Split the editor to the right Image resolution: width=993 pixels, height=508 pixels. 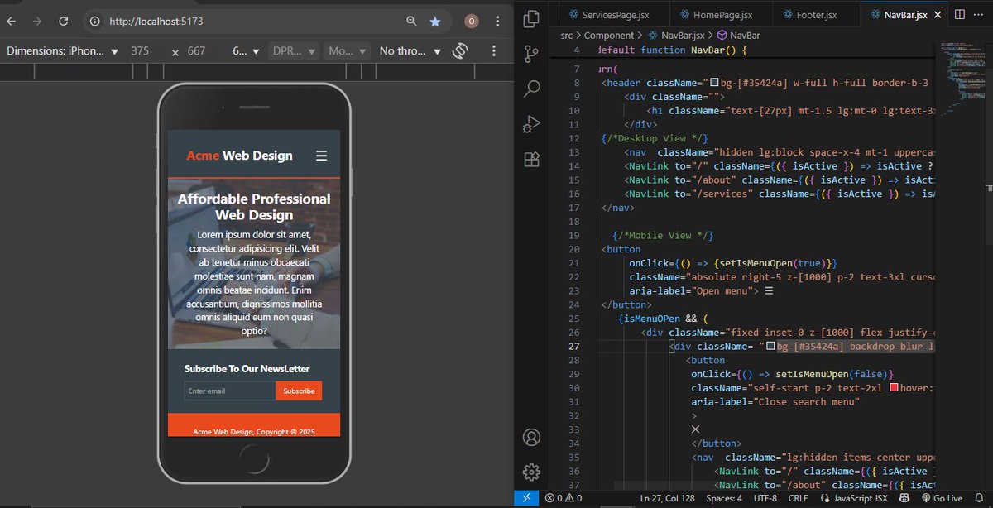(959, 14)
